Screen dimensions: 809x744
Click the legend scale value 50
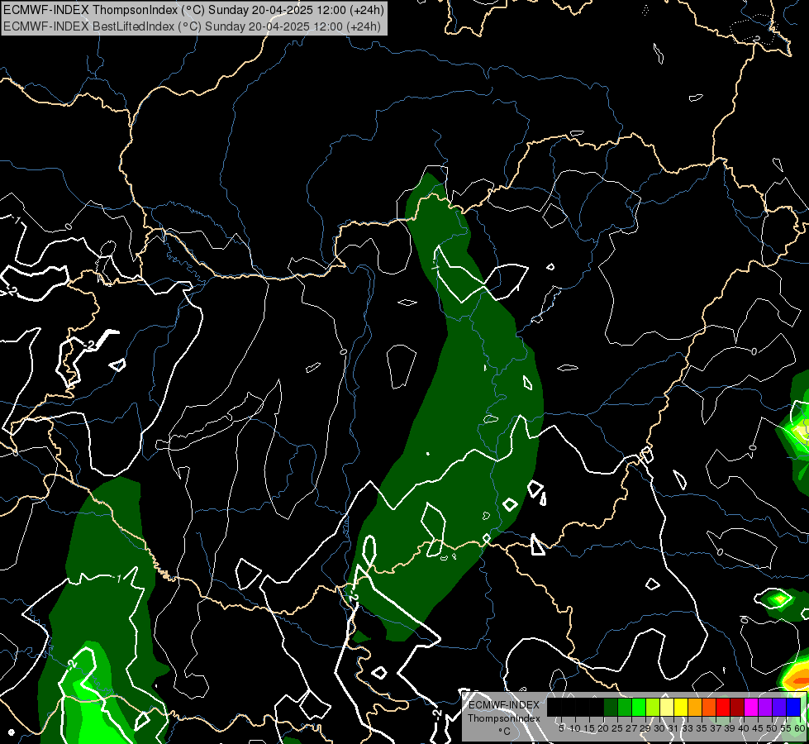click(773, 728)
